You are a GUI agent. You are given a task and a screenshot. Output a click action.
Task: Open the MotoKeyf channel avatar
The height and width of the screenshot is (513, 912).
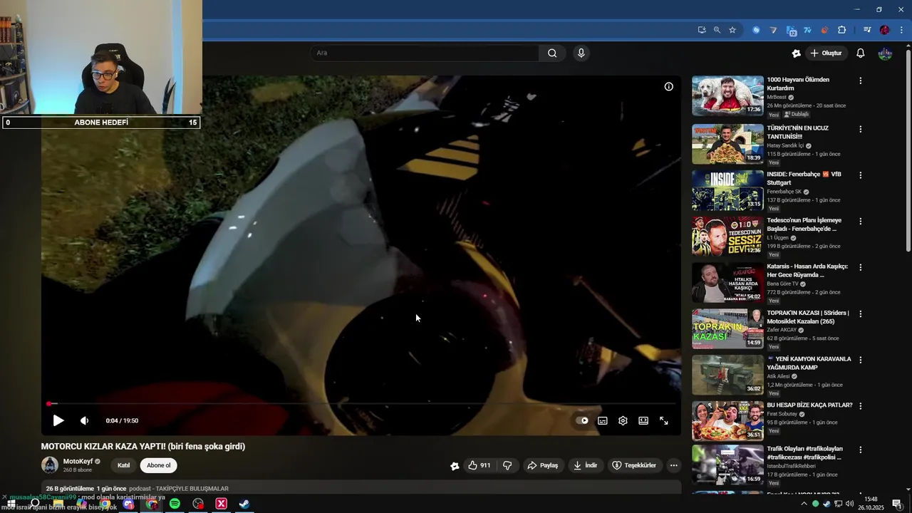click(x=50, y=465)
